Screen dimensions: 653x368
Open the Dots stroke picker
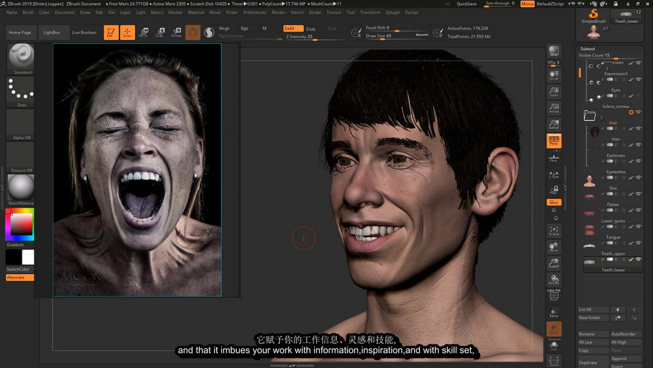[x=21, y=92]
